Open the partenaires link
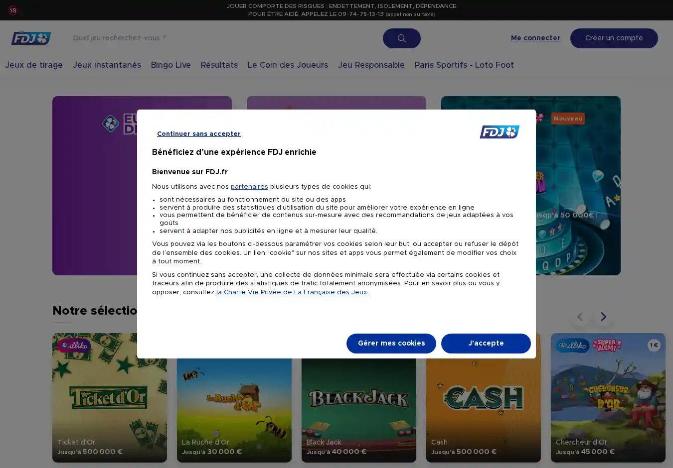673x468 pixels. point(249,187)
